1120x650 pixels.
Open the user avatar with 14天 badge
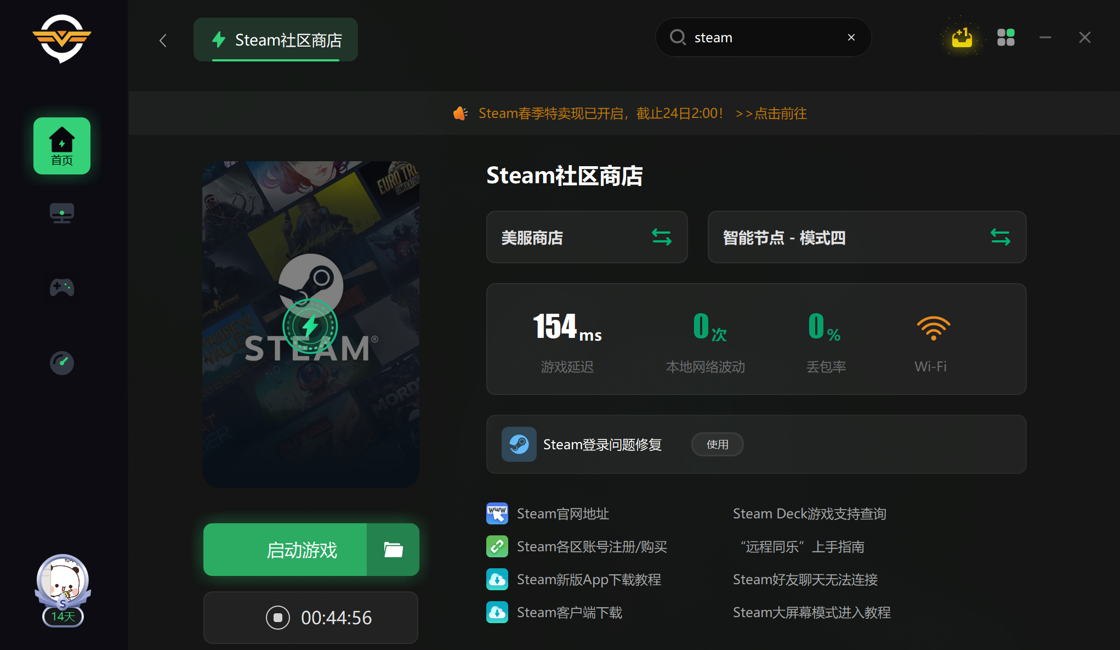[62, 583]
